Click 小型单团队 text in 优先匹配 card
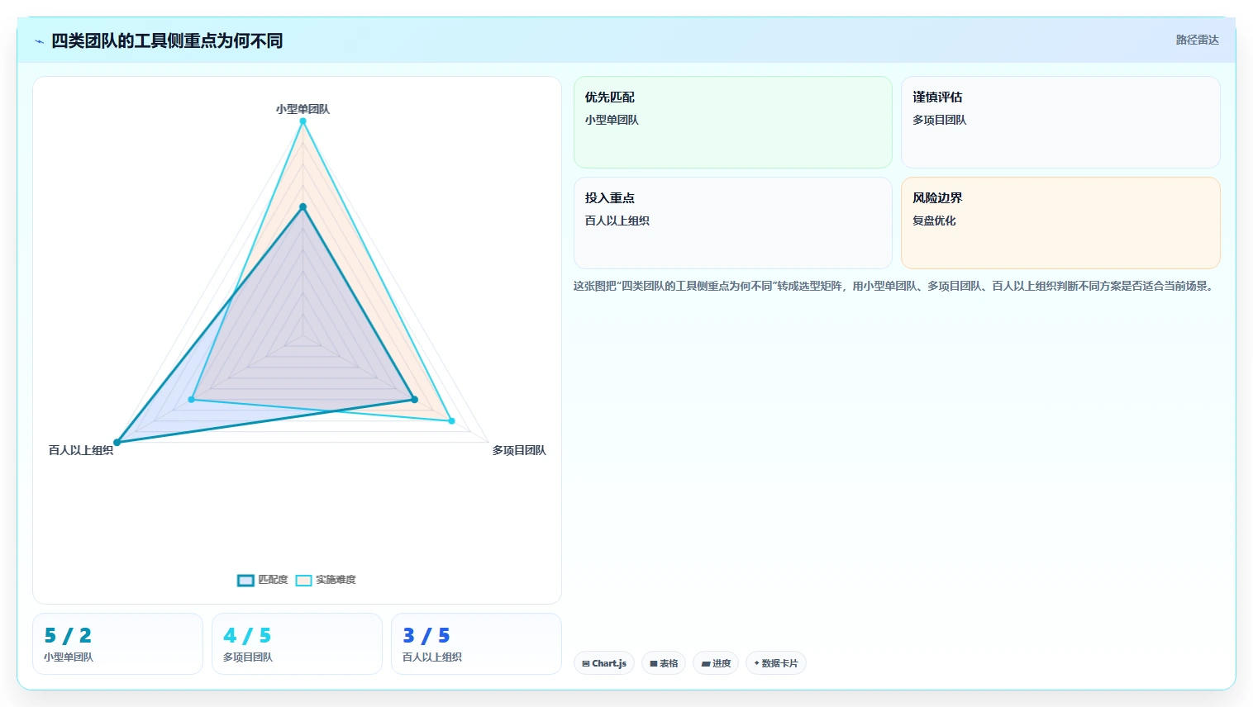The width and height of the screenshot is (1253, 707). pos(612,120)
